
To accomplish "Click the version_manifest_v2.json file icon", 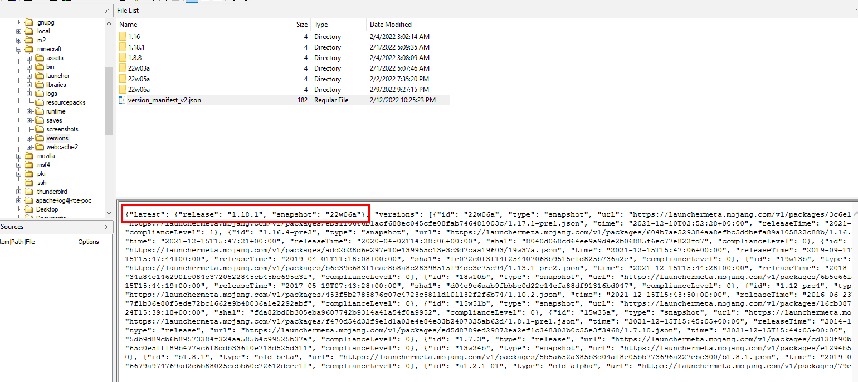I will [x=123, y=100].
